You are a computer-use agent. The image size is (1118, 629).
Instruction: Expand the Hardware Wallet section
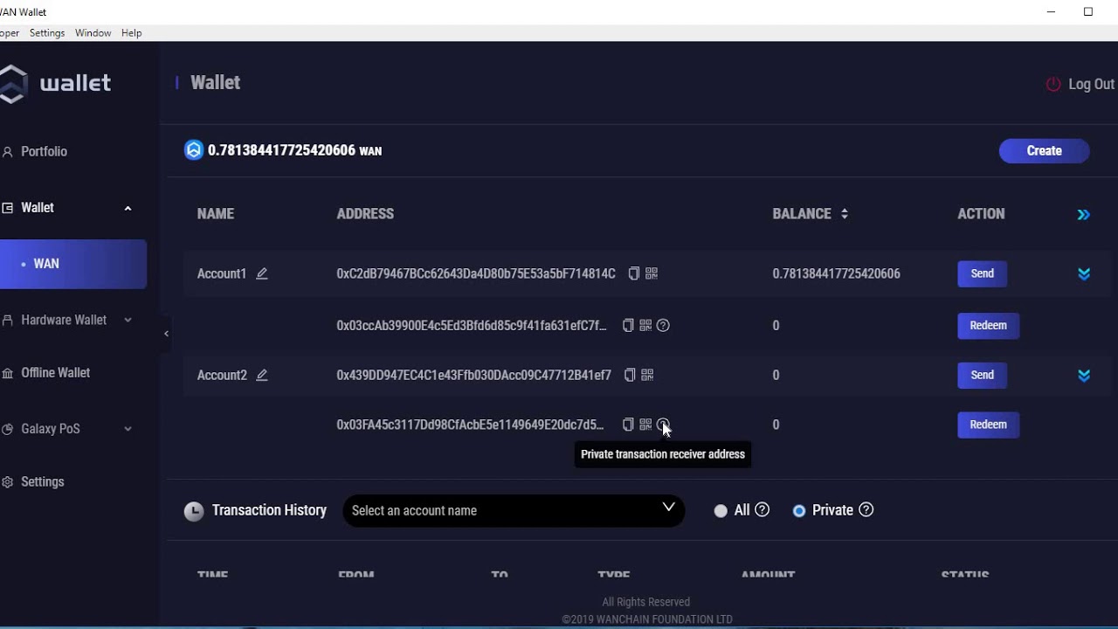[x=128, y=320]
